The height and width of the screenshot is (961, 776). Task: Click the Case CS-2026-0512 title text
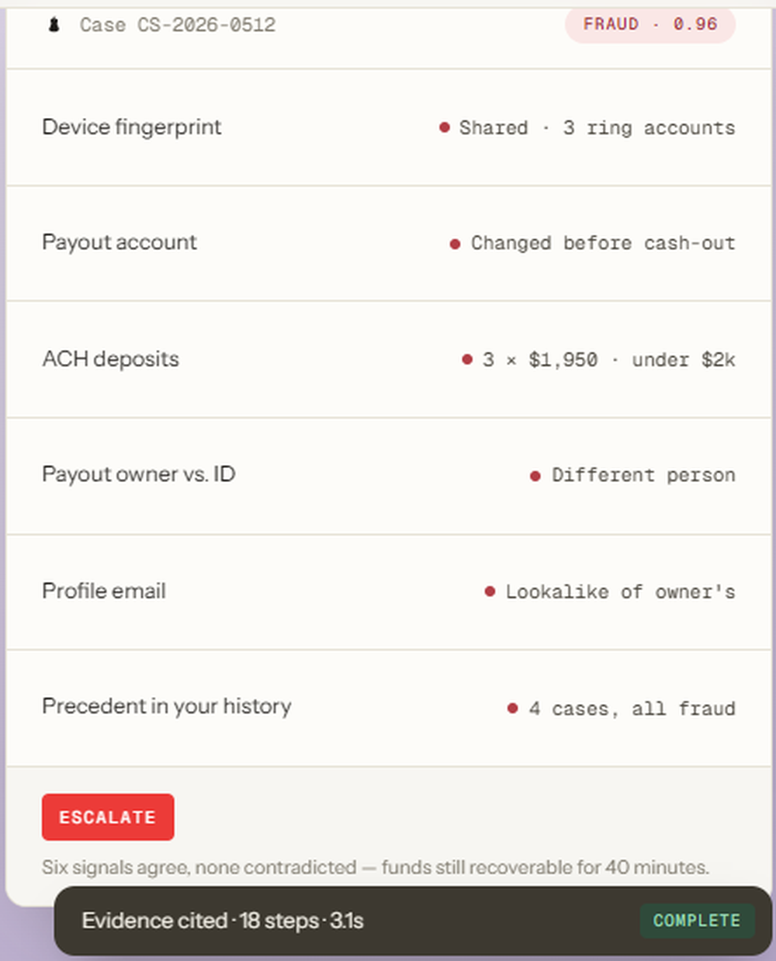178,25
